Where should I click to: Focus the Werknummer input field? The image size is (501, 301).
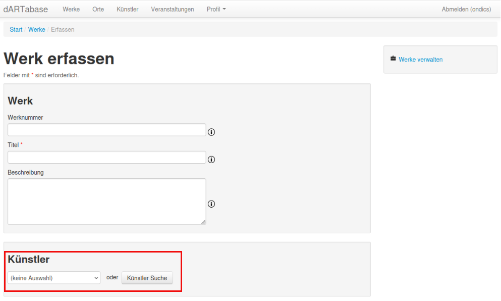tap(106, 130)
